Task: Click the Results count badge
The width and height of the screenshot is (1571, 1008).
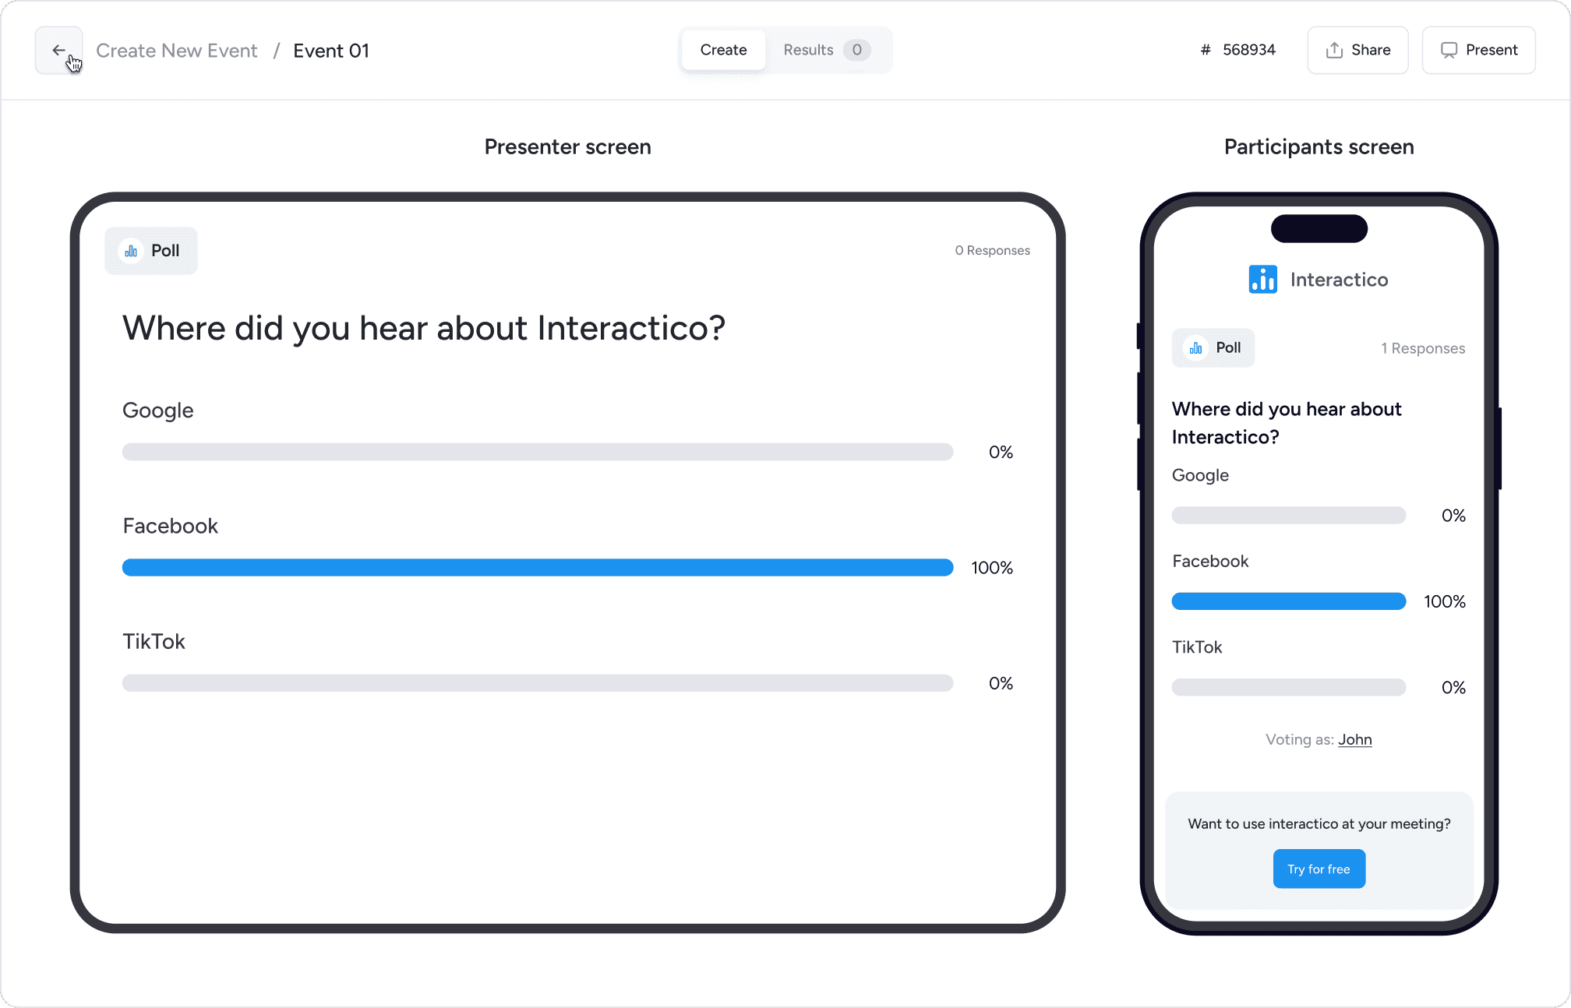Action: pos(856,50)
